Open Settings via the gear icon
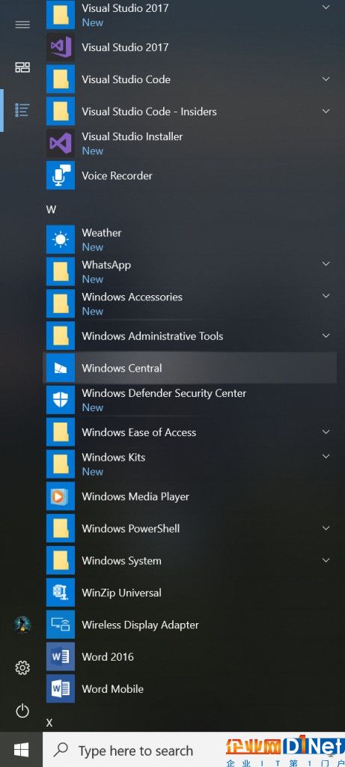This screenshot has height=767, width=345. 22,667
